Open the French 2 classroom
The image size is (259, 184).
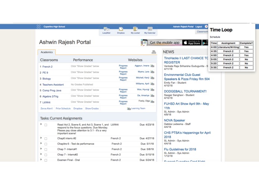(47, 67)
